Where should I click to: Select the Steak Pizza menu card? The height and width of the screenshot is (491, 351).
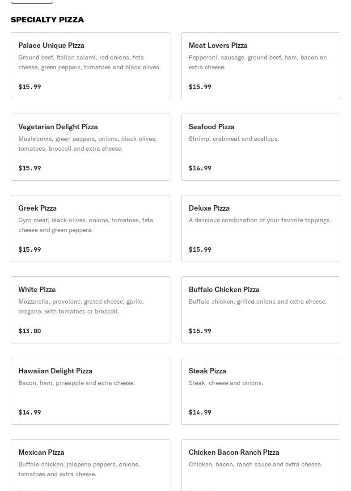pos(260,391)
